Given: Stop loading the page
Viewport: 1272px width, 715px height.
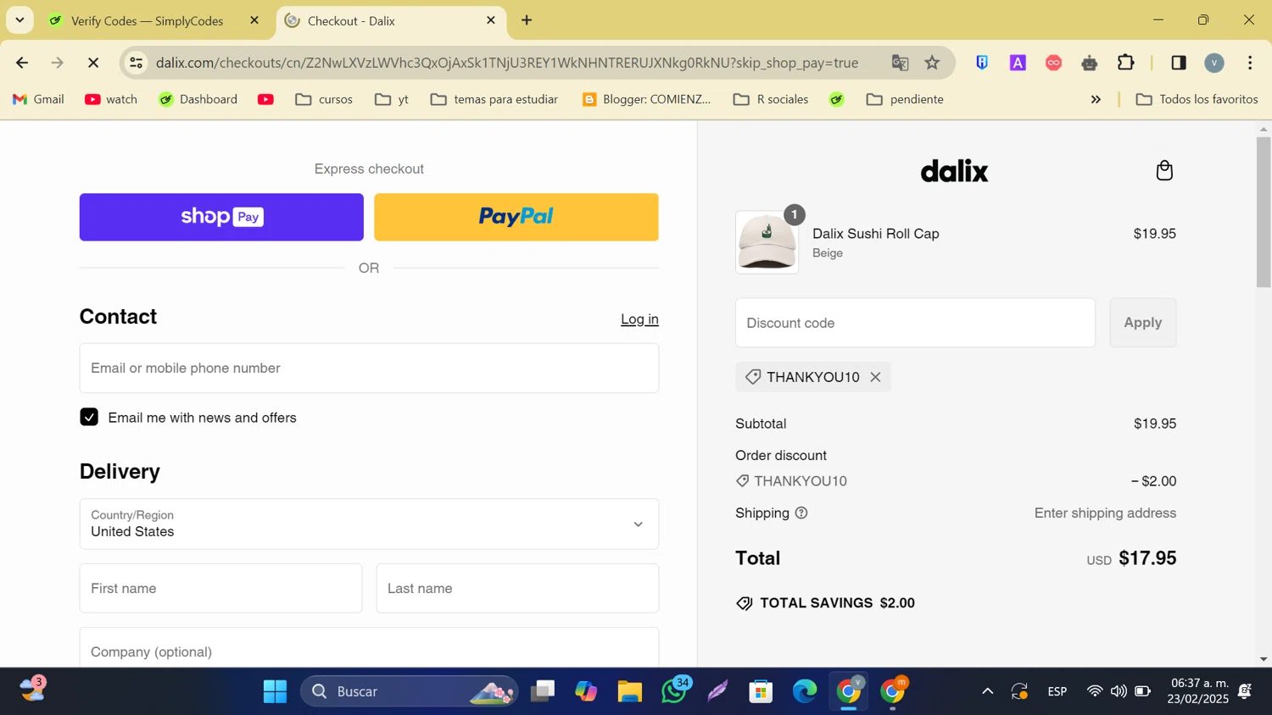Looking at the screenshot, I should click(x=93, y=63).
